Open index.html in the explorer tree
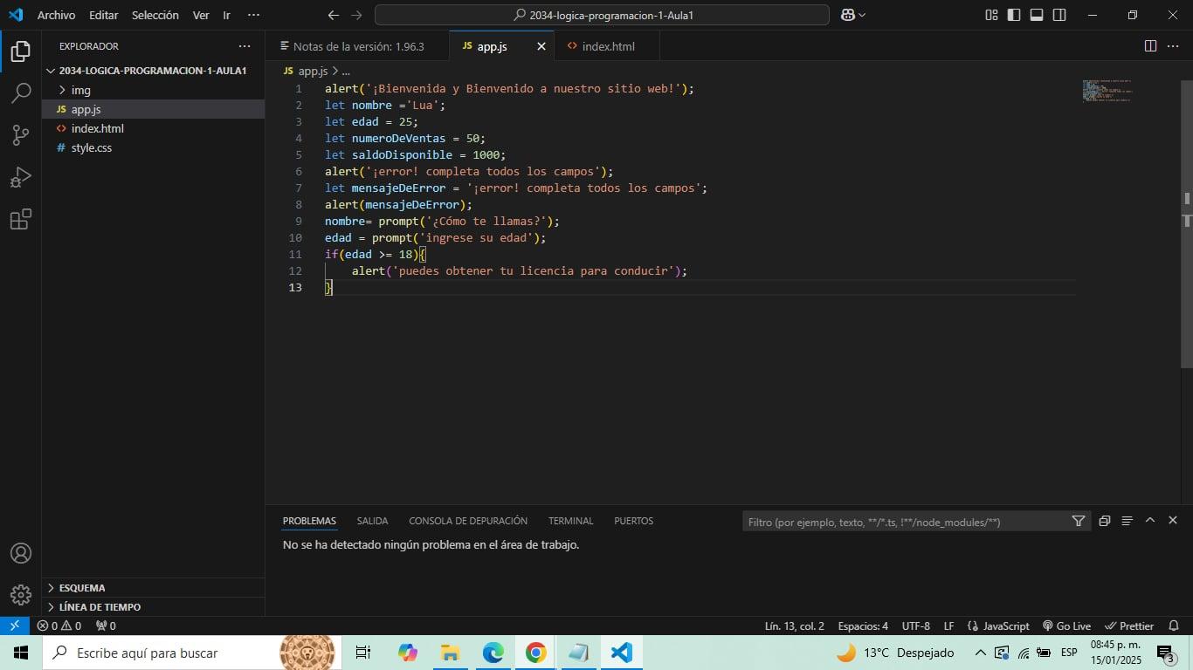The height and width of the screenshot is (670, 1193). (x=153, y=128)
